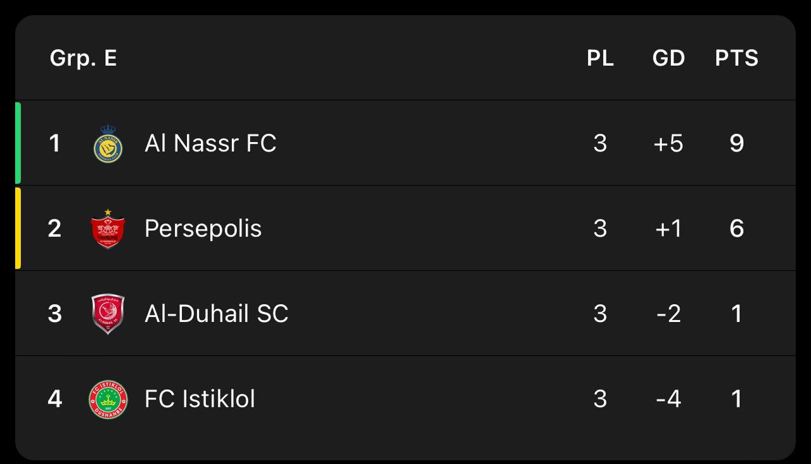
Task: Click the GD column header
Action: pyautogui.click(x=668, y=58)
